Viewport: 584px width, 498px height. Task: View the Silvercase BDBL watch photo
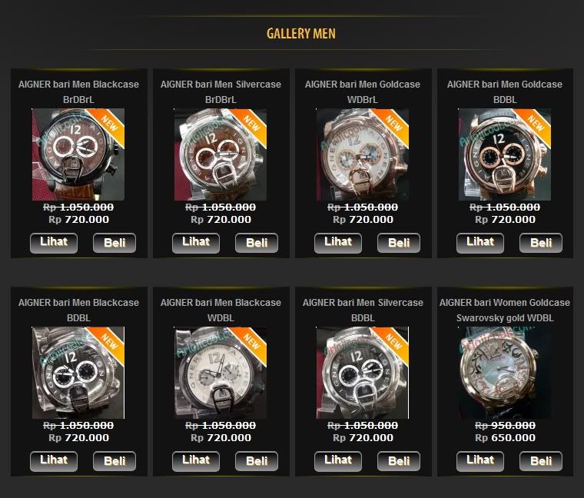pos(363,373)
